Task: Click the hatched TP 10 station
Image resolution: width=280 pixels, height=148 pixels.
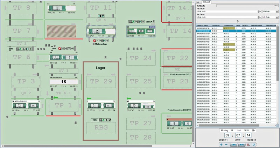Action: 62,31
